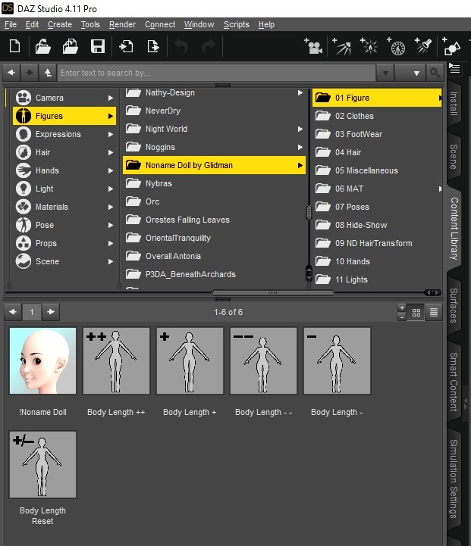Go to the previous results page

click(x=13, y=312)
